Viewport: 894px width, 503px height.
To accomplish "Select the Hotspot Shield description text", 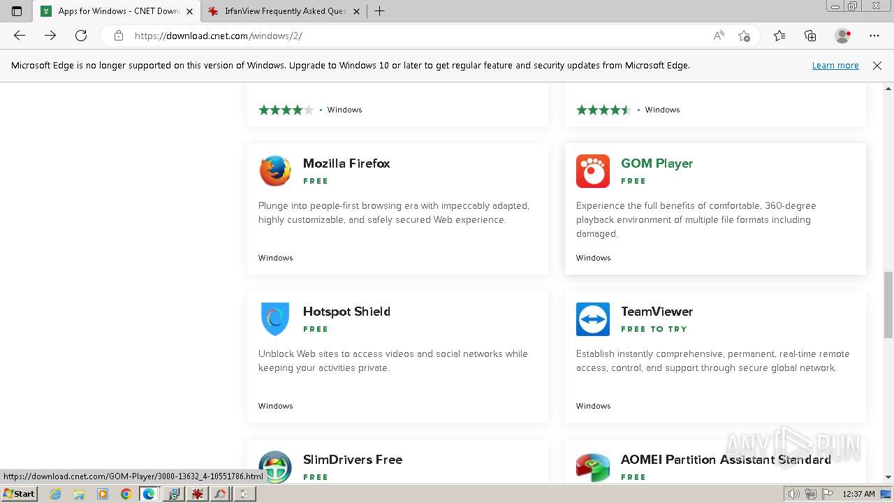I will pos(393,360).
